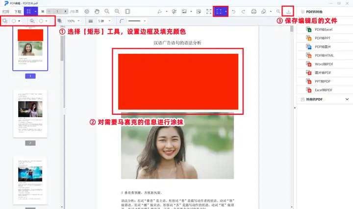Click the zoom in magnifier

pos(117,11)
